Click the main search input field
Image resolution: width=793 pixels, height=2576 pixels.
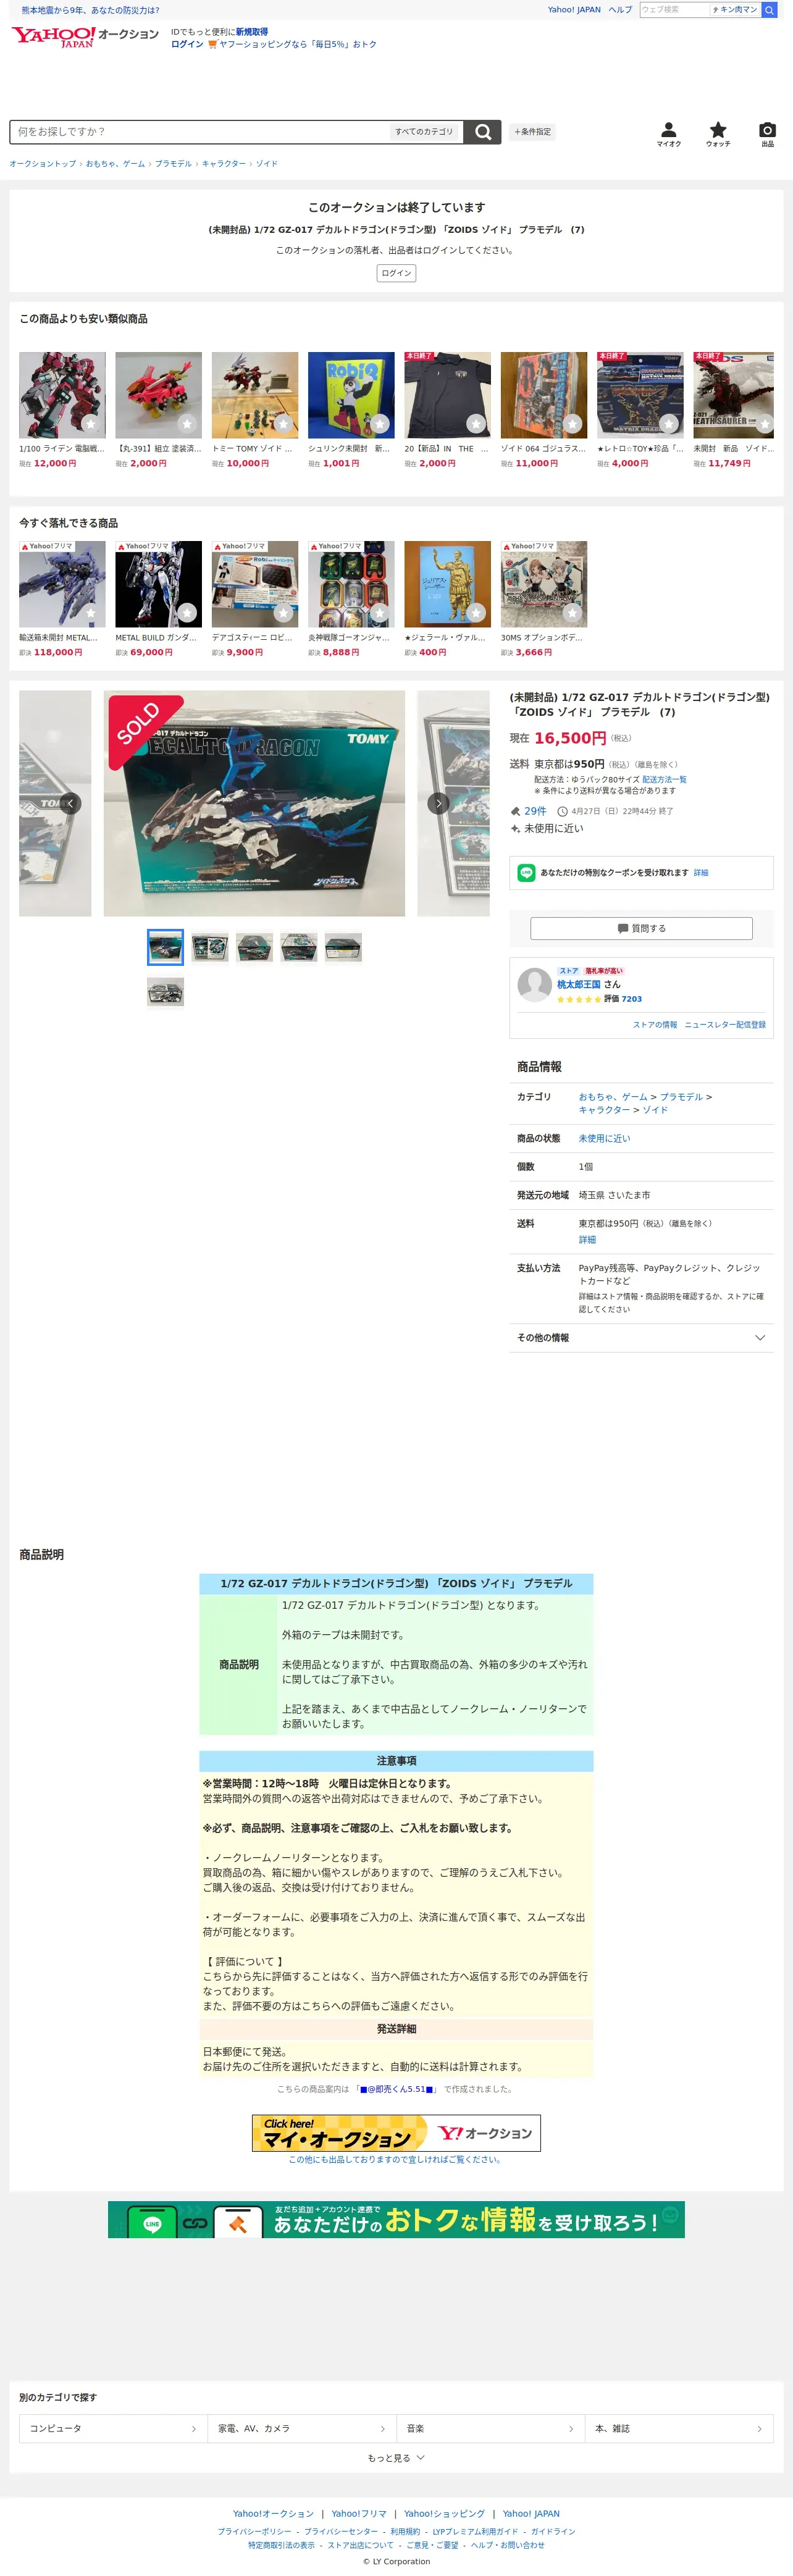200,132
